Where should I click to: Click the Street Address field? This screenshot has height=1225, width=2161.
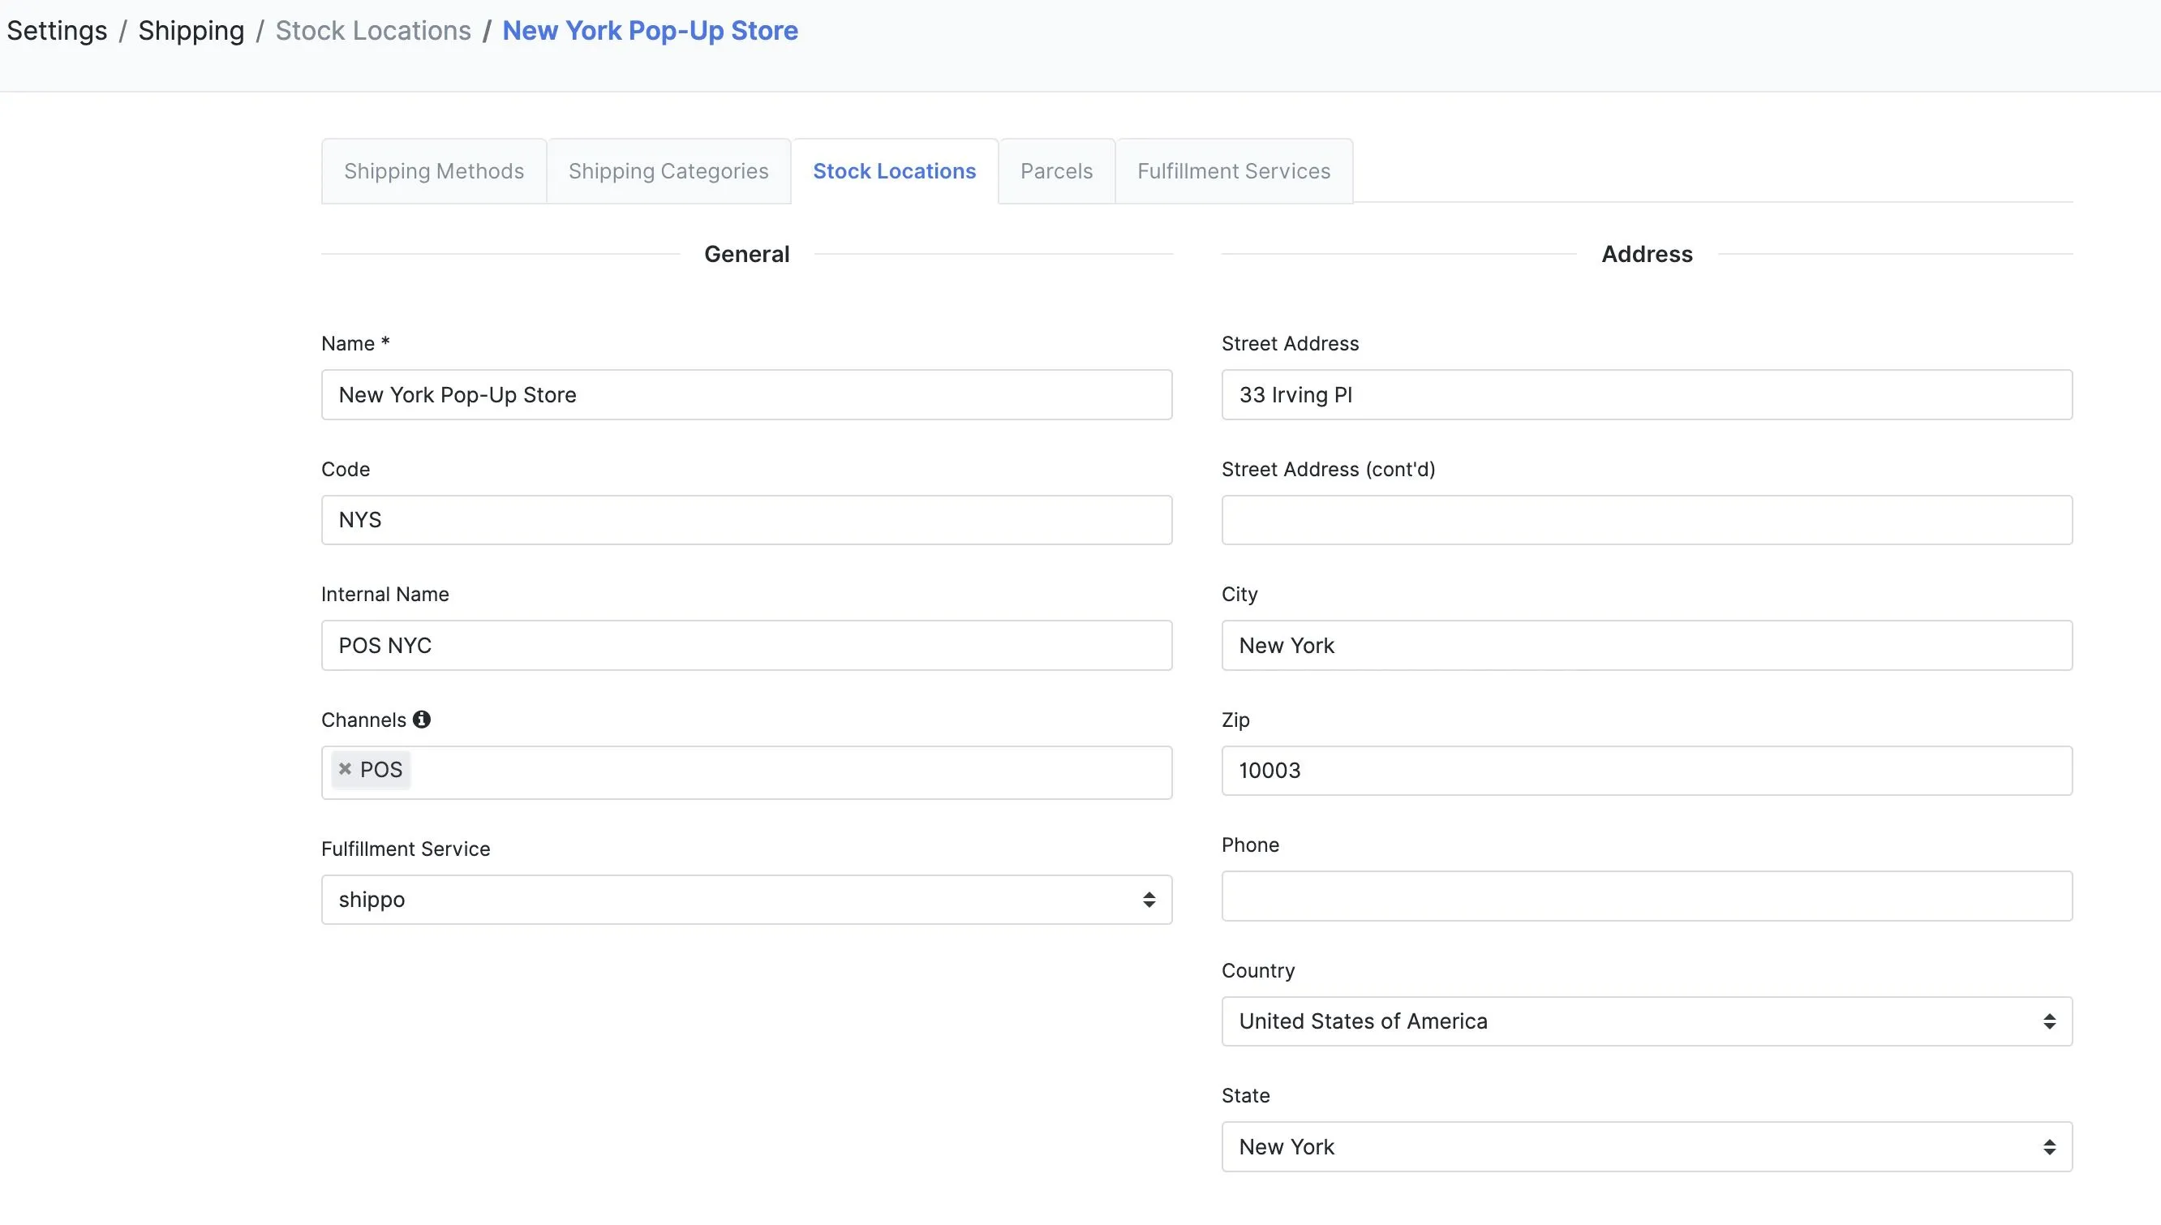[1646, 394]
